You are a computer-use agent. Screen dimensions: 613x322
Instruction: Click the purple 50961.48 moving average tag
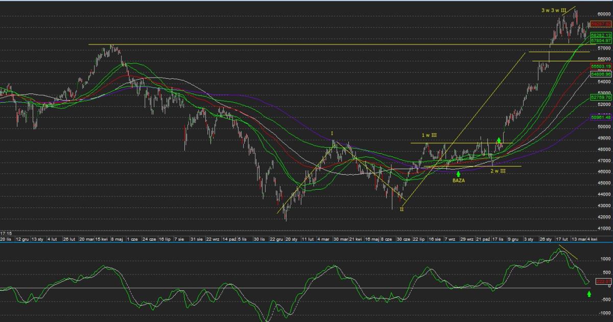[x=601, y=118]
